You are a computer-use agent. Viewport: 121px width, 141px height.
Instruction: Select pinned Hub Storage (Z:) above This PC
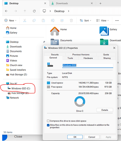point(16,74)
